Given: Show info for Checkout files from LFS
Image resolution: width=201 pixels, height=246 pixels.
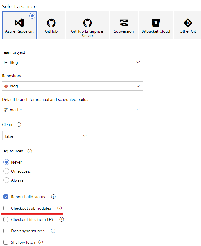Looking at the screenshot, I should tap(62, 219).
